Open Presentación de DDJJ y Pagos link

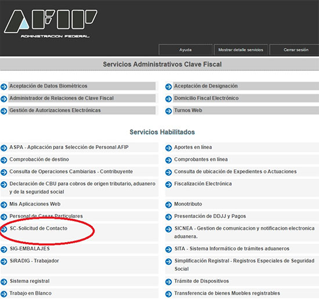click(x=210, y=216)
